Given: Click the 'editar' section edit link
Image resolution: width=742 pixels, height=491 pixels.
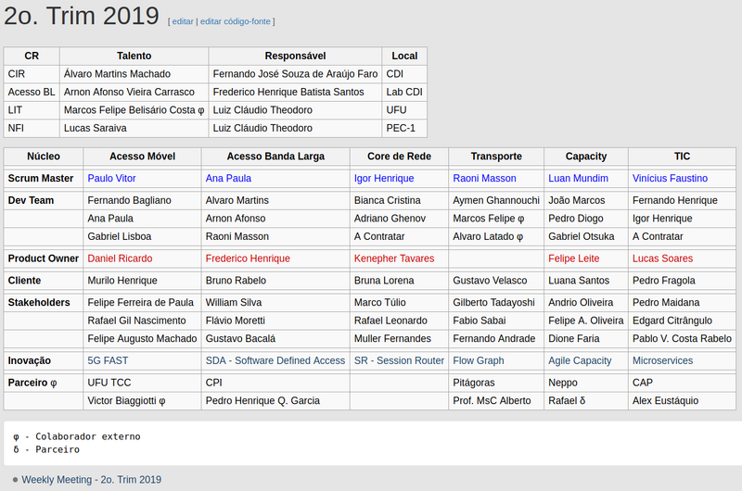Looking at the screenshot, I should pyautogui.click(x=182, y=21).
